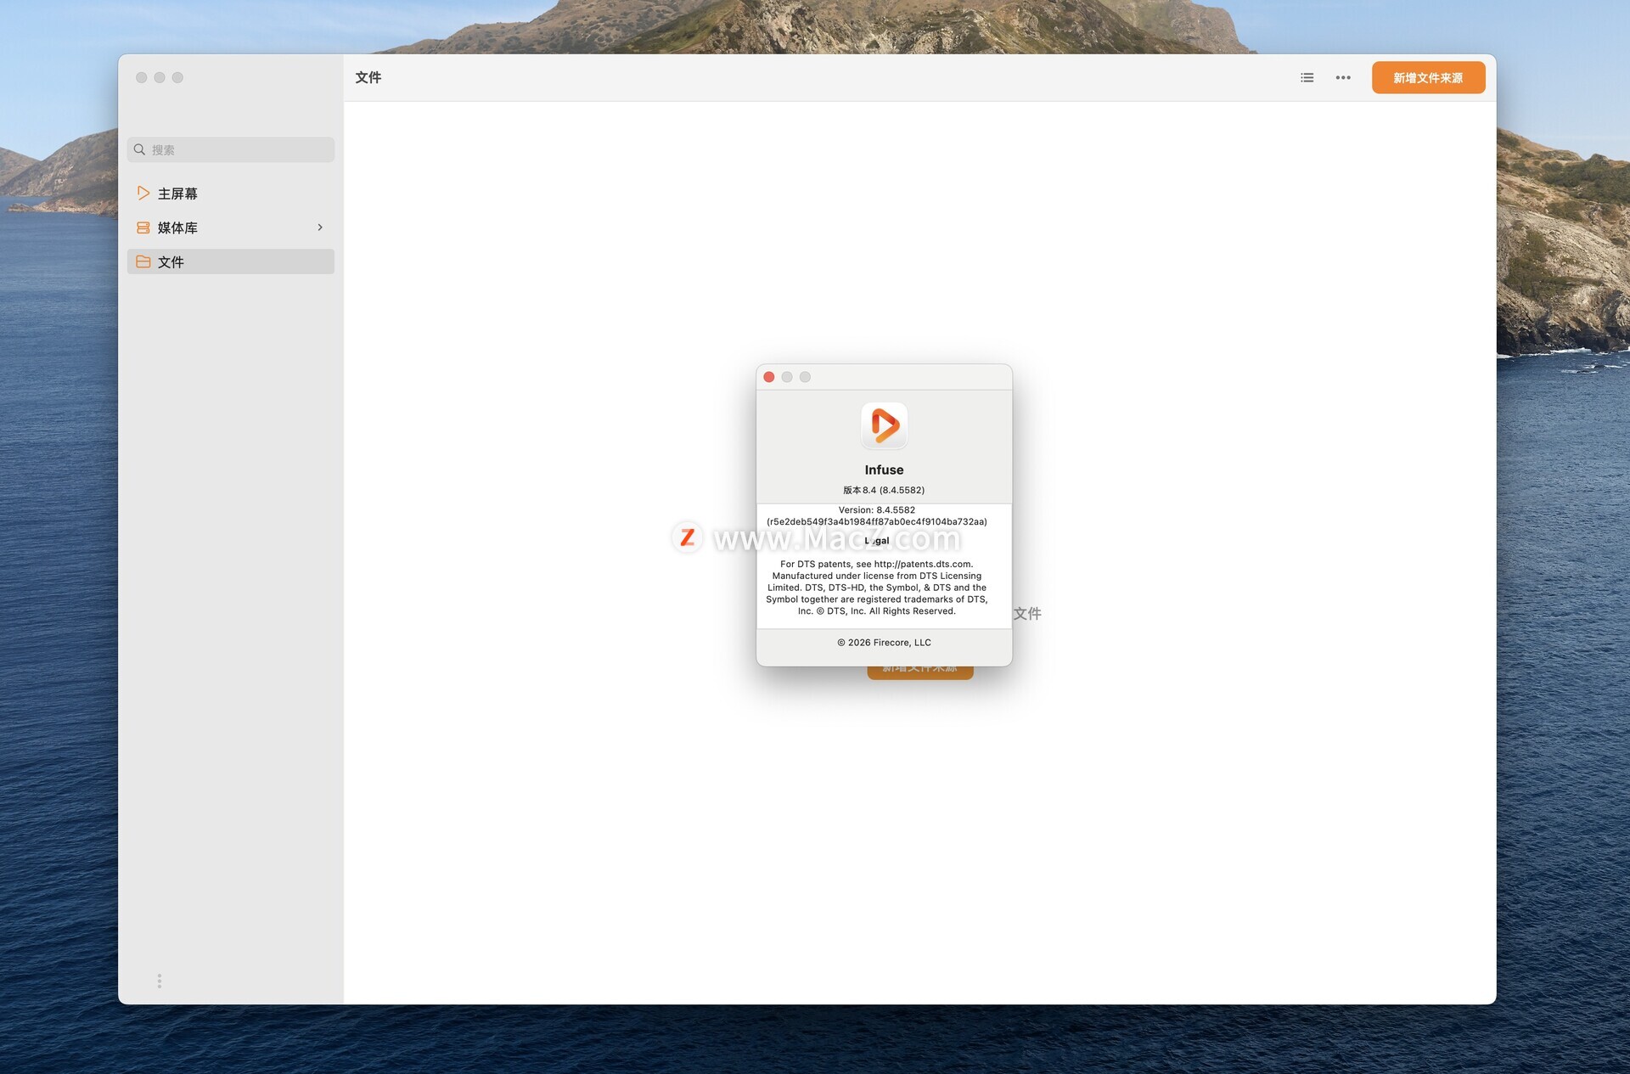Click the 新增文件来源 button in toolbar

pyautogui.click(x=1428, y=77)
